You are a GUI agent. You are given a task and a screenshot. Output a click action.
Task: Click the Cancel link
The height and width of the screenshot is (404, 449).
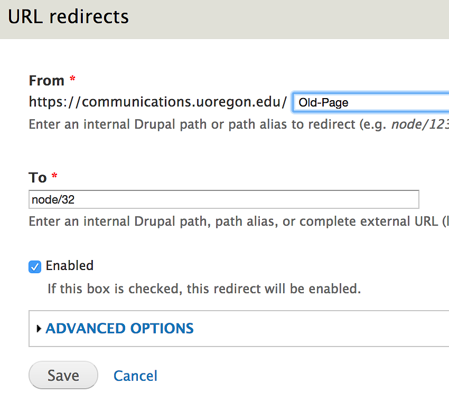coord(135,376)
